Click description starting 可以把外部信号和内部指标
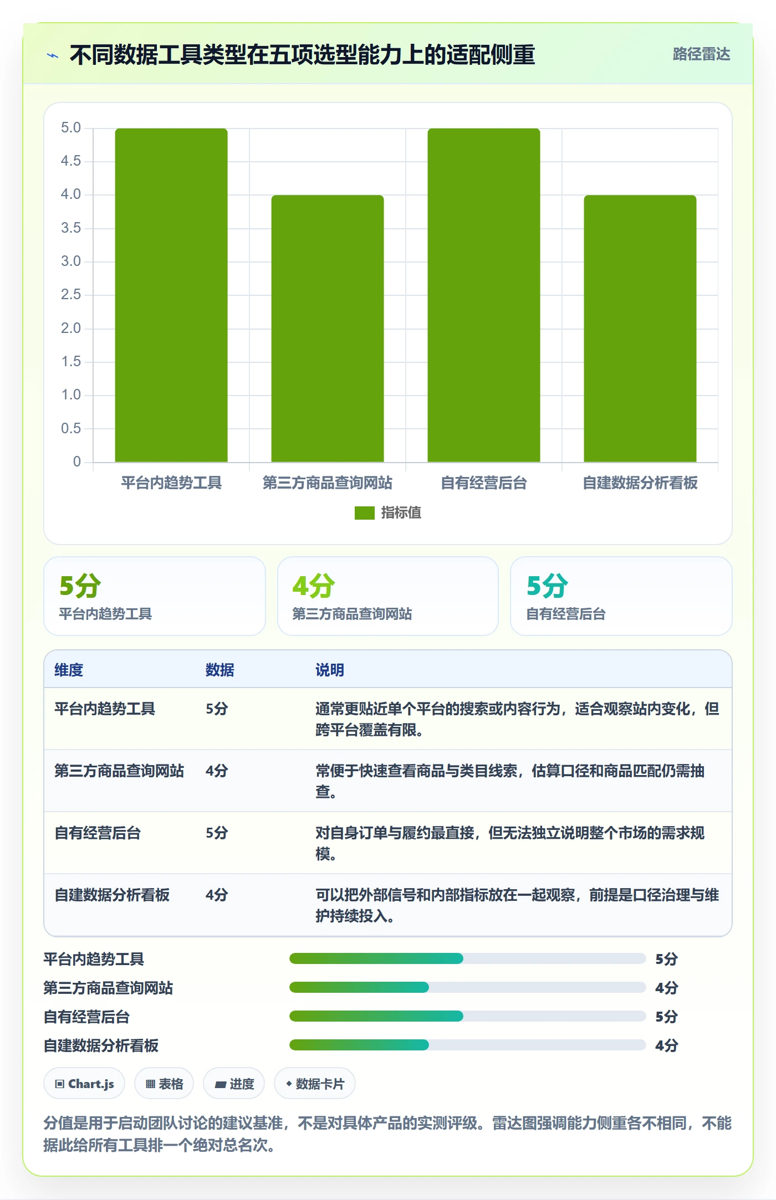Screen dimensions: 776x1200 pyautogui.click(x=518, y=905)
